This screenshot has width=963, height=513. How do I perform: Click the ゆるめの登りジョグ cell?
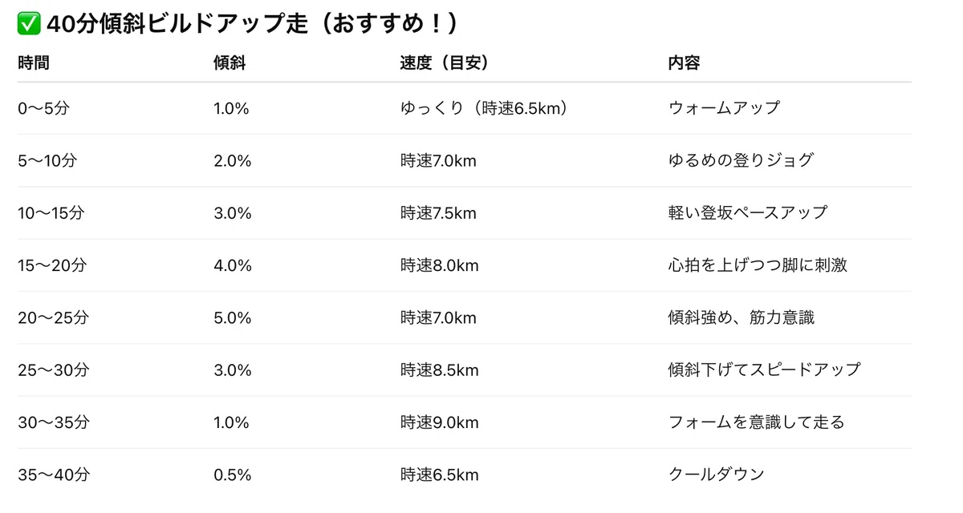(741, 160)
